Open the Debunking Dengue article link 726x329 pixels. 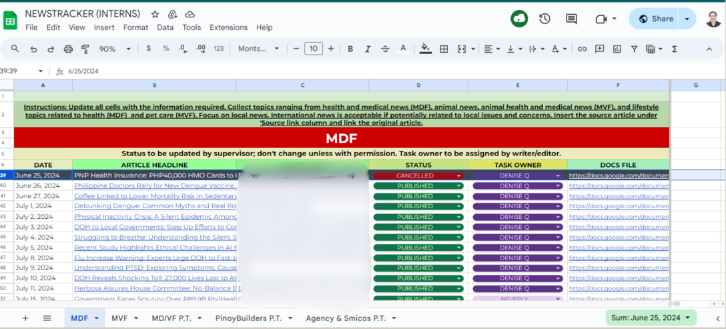(155, 206)
